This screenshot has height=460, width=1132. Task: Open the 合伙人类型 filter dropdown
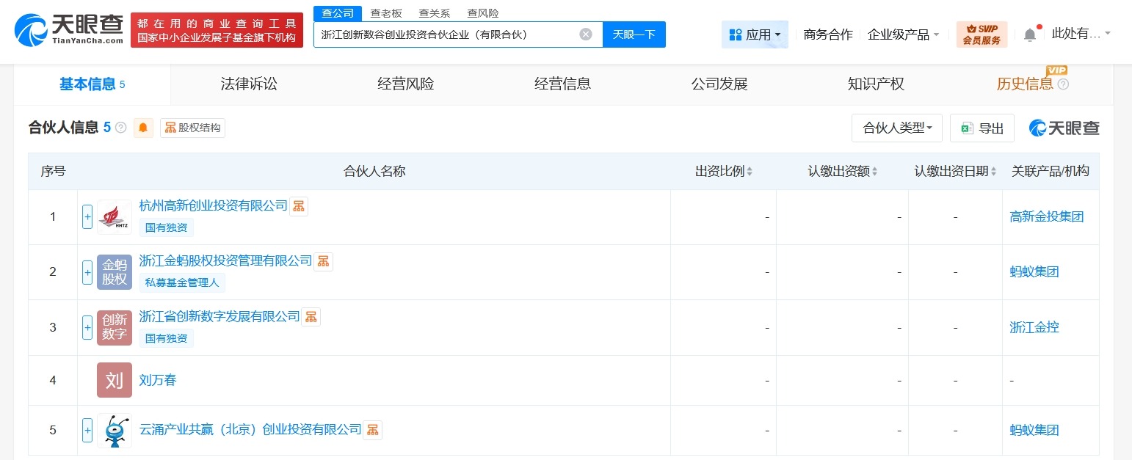896,128
